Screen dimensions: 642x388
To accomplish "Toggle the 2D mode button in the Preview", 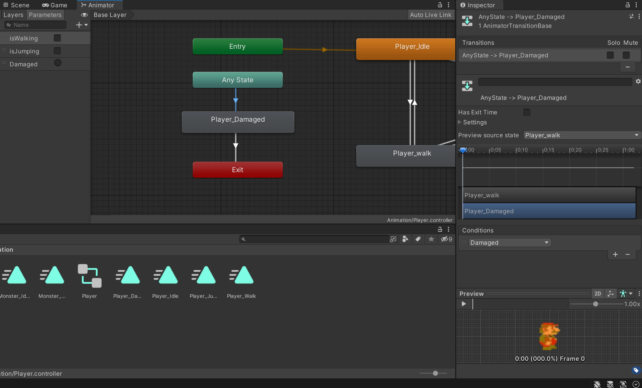I will point(597,293).
